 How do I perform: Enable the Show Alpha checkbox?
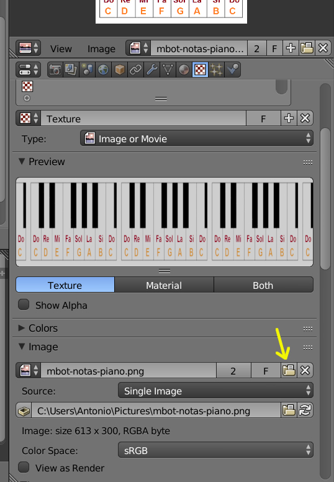coord(24,305)
